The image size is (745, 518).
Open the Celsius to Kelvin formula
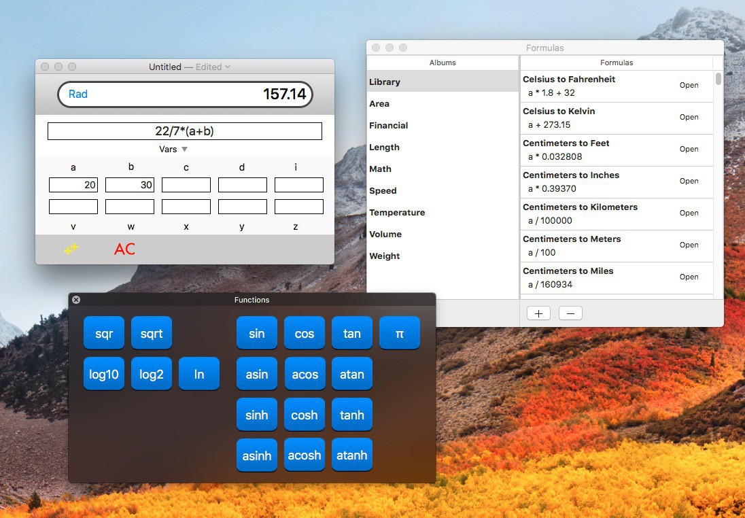(689, 117)
